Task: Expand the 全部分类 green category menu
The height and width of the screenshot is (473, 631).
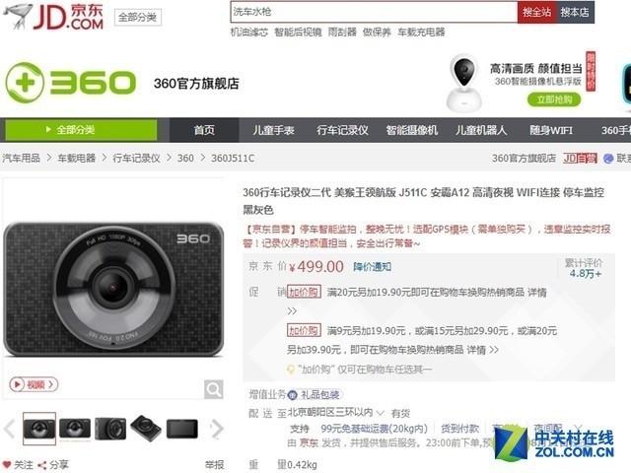Action: pyautogui.click(x=81, y=130)
